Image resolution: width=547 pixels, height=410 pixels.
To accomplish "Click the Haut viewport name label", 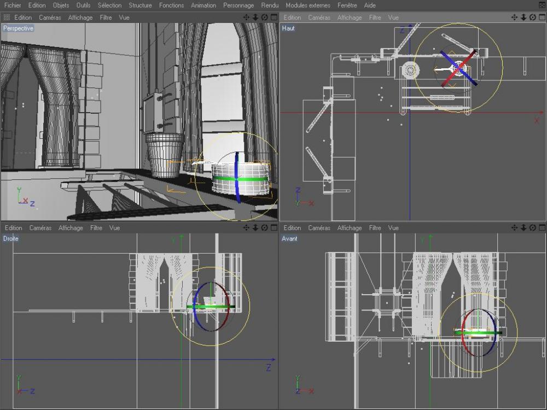I will [288, 28].
